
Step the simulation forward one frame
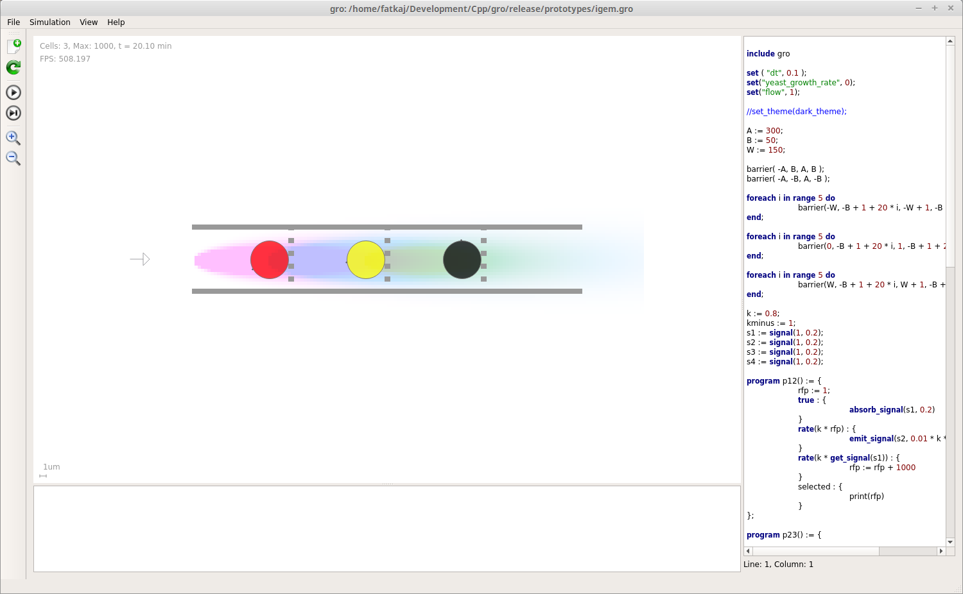point(13,113)
